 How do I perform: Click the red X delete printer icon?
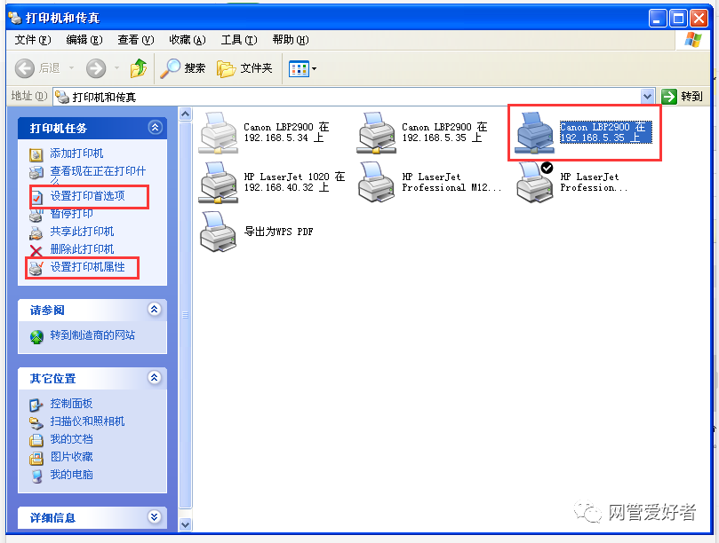click(36, 250)
